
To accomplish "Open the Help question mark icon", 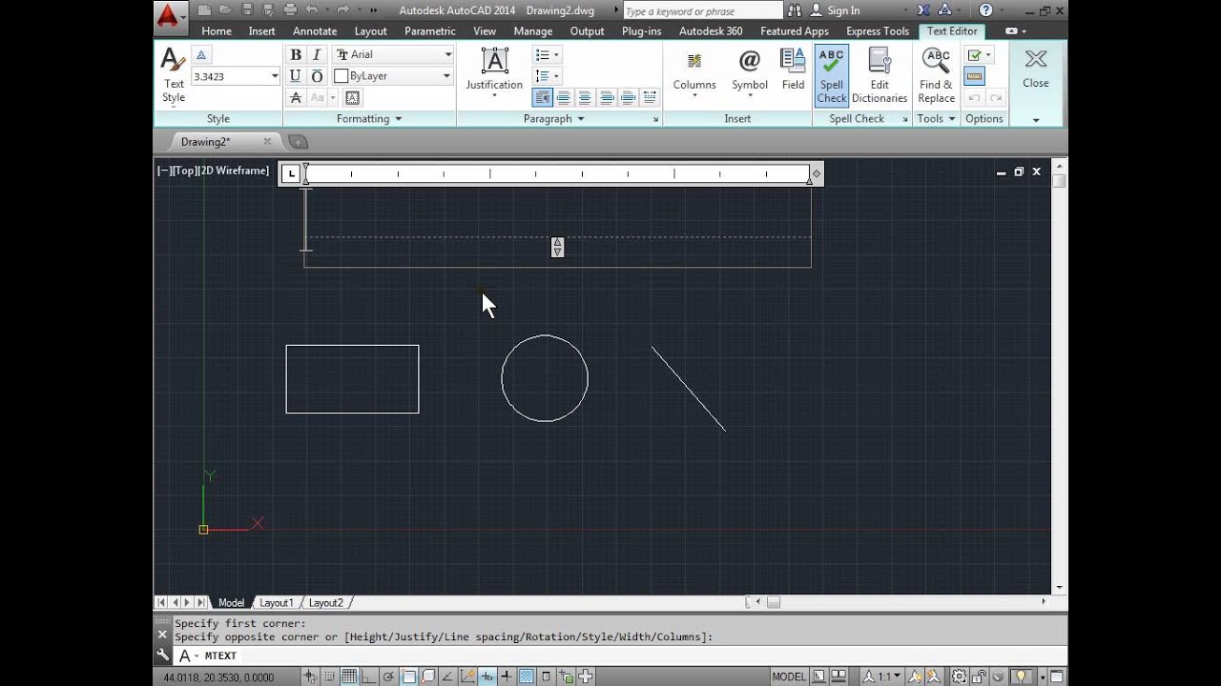I will coord(985,10).
